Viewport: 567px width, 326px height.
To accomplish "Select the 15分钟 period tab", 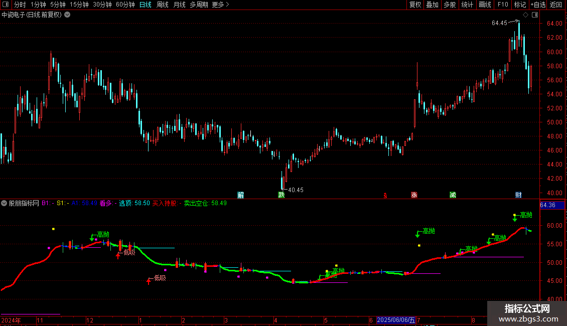I will click(79, 5).
